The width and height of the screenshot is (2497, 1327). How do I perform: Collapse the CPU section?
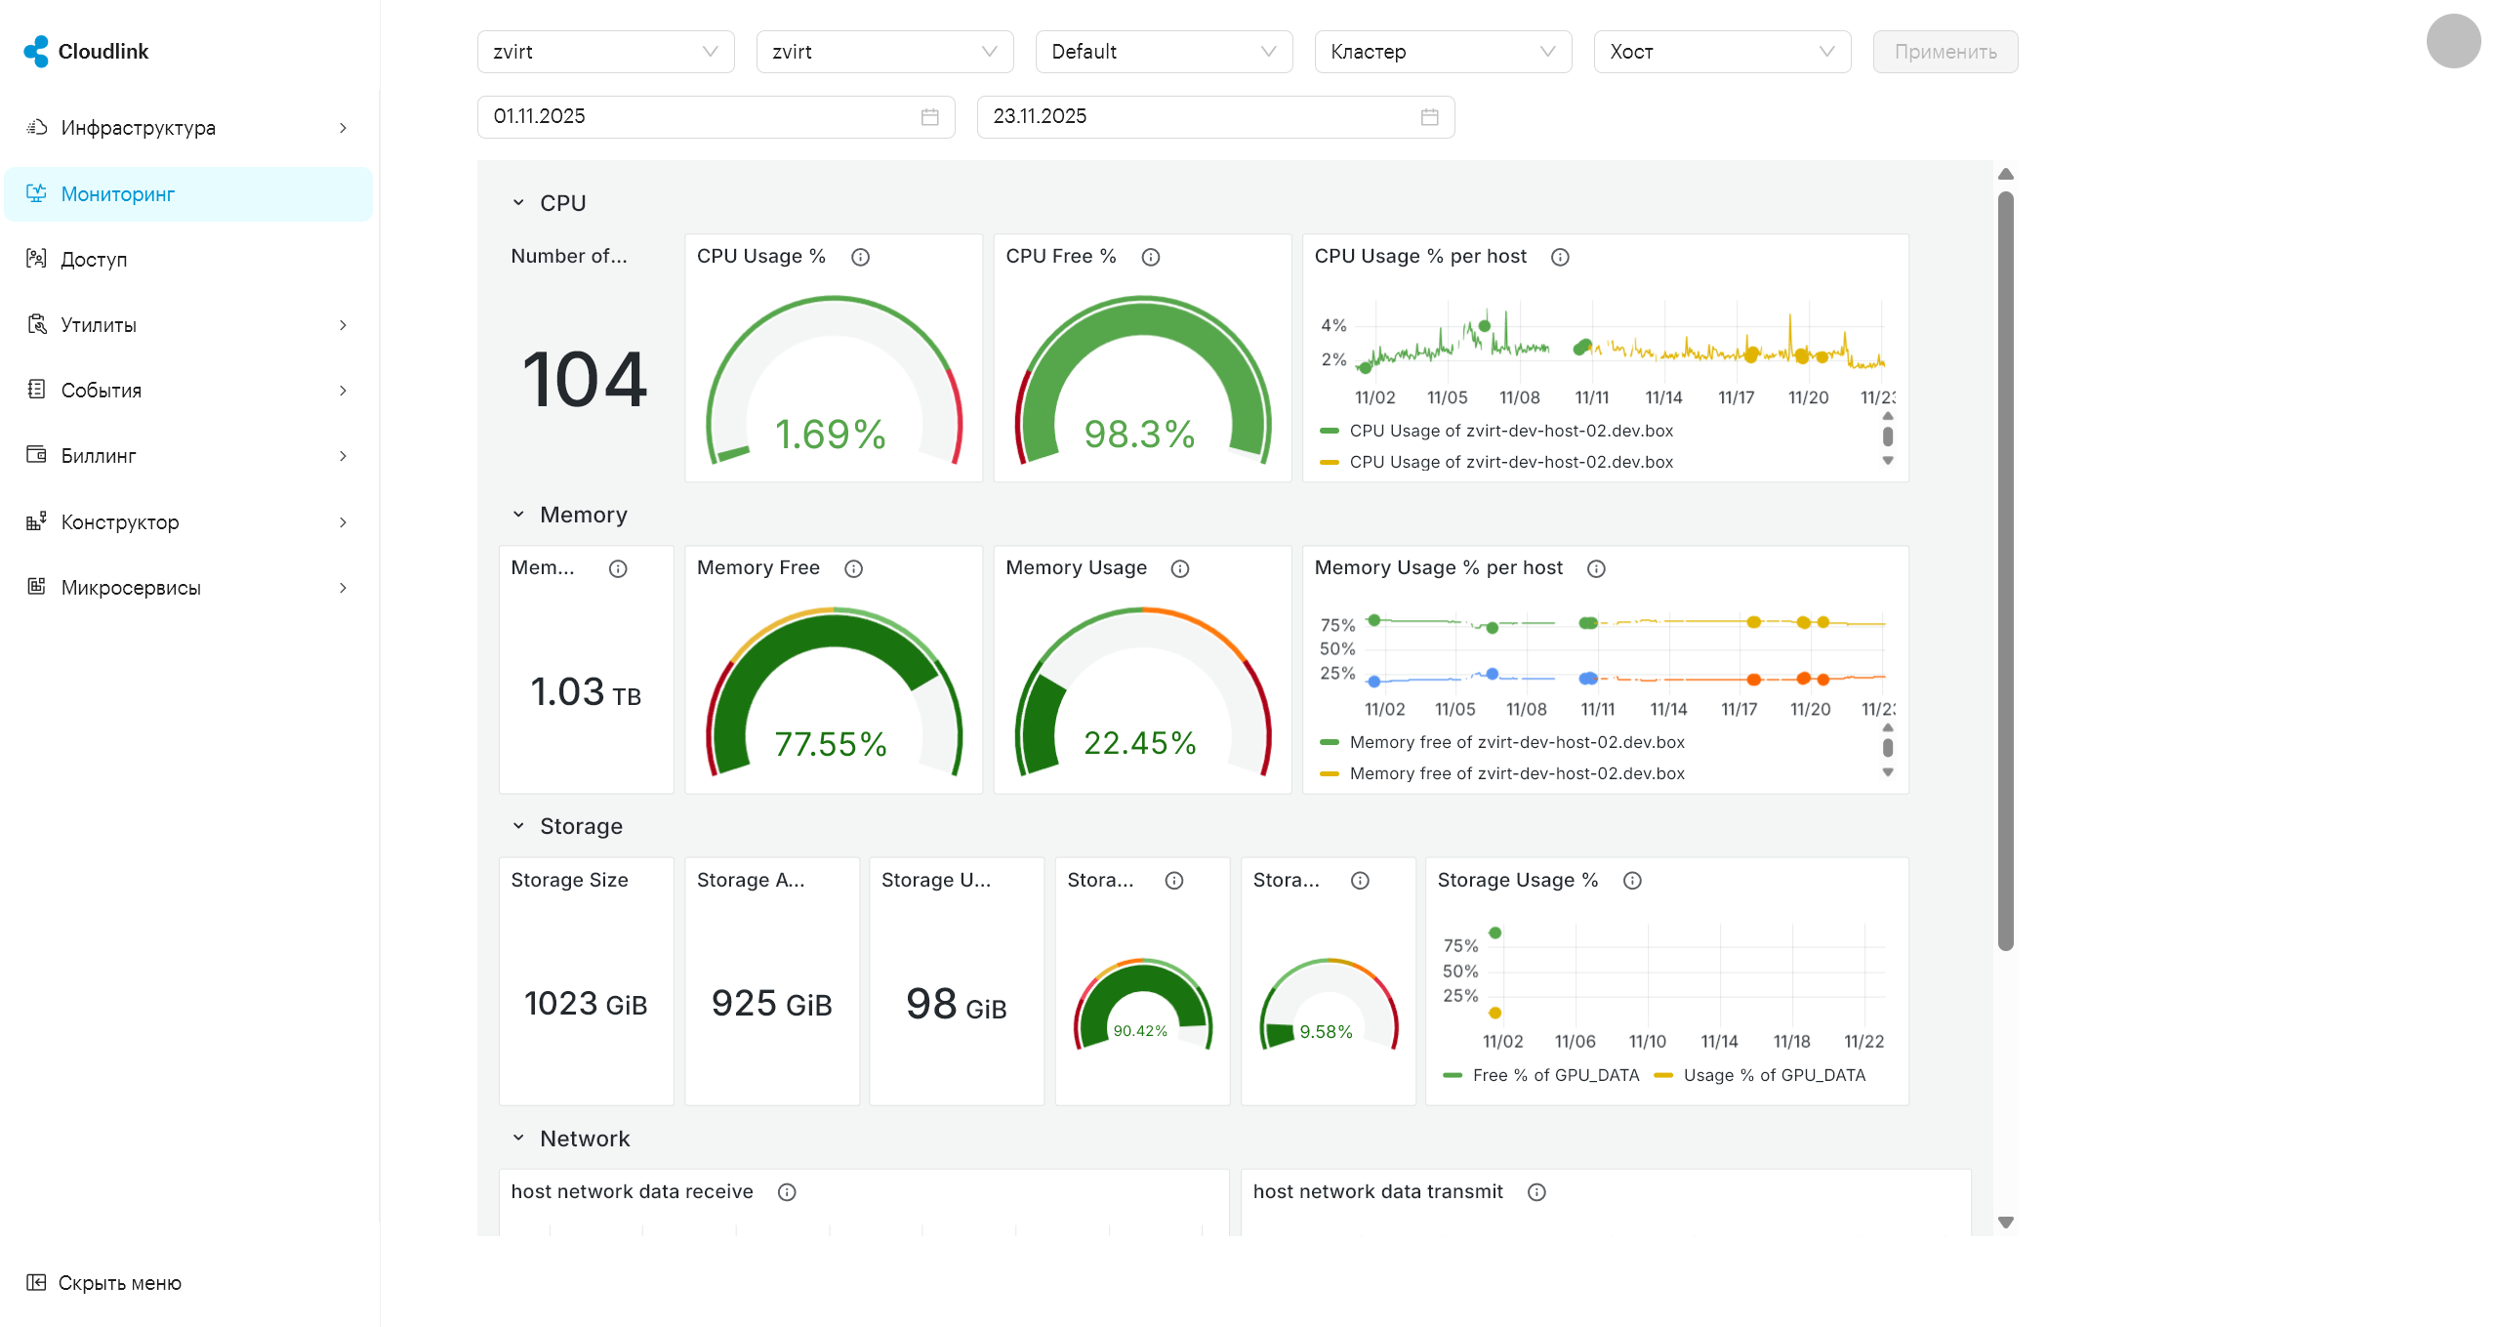(518, 203)
